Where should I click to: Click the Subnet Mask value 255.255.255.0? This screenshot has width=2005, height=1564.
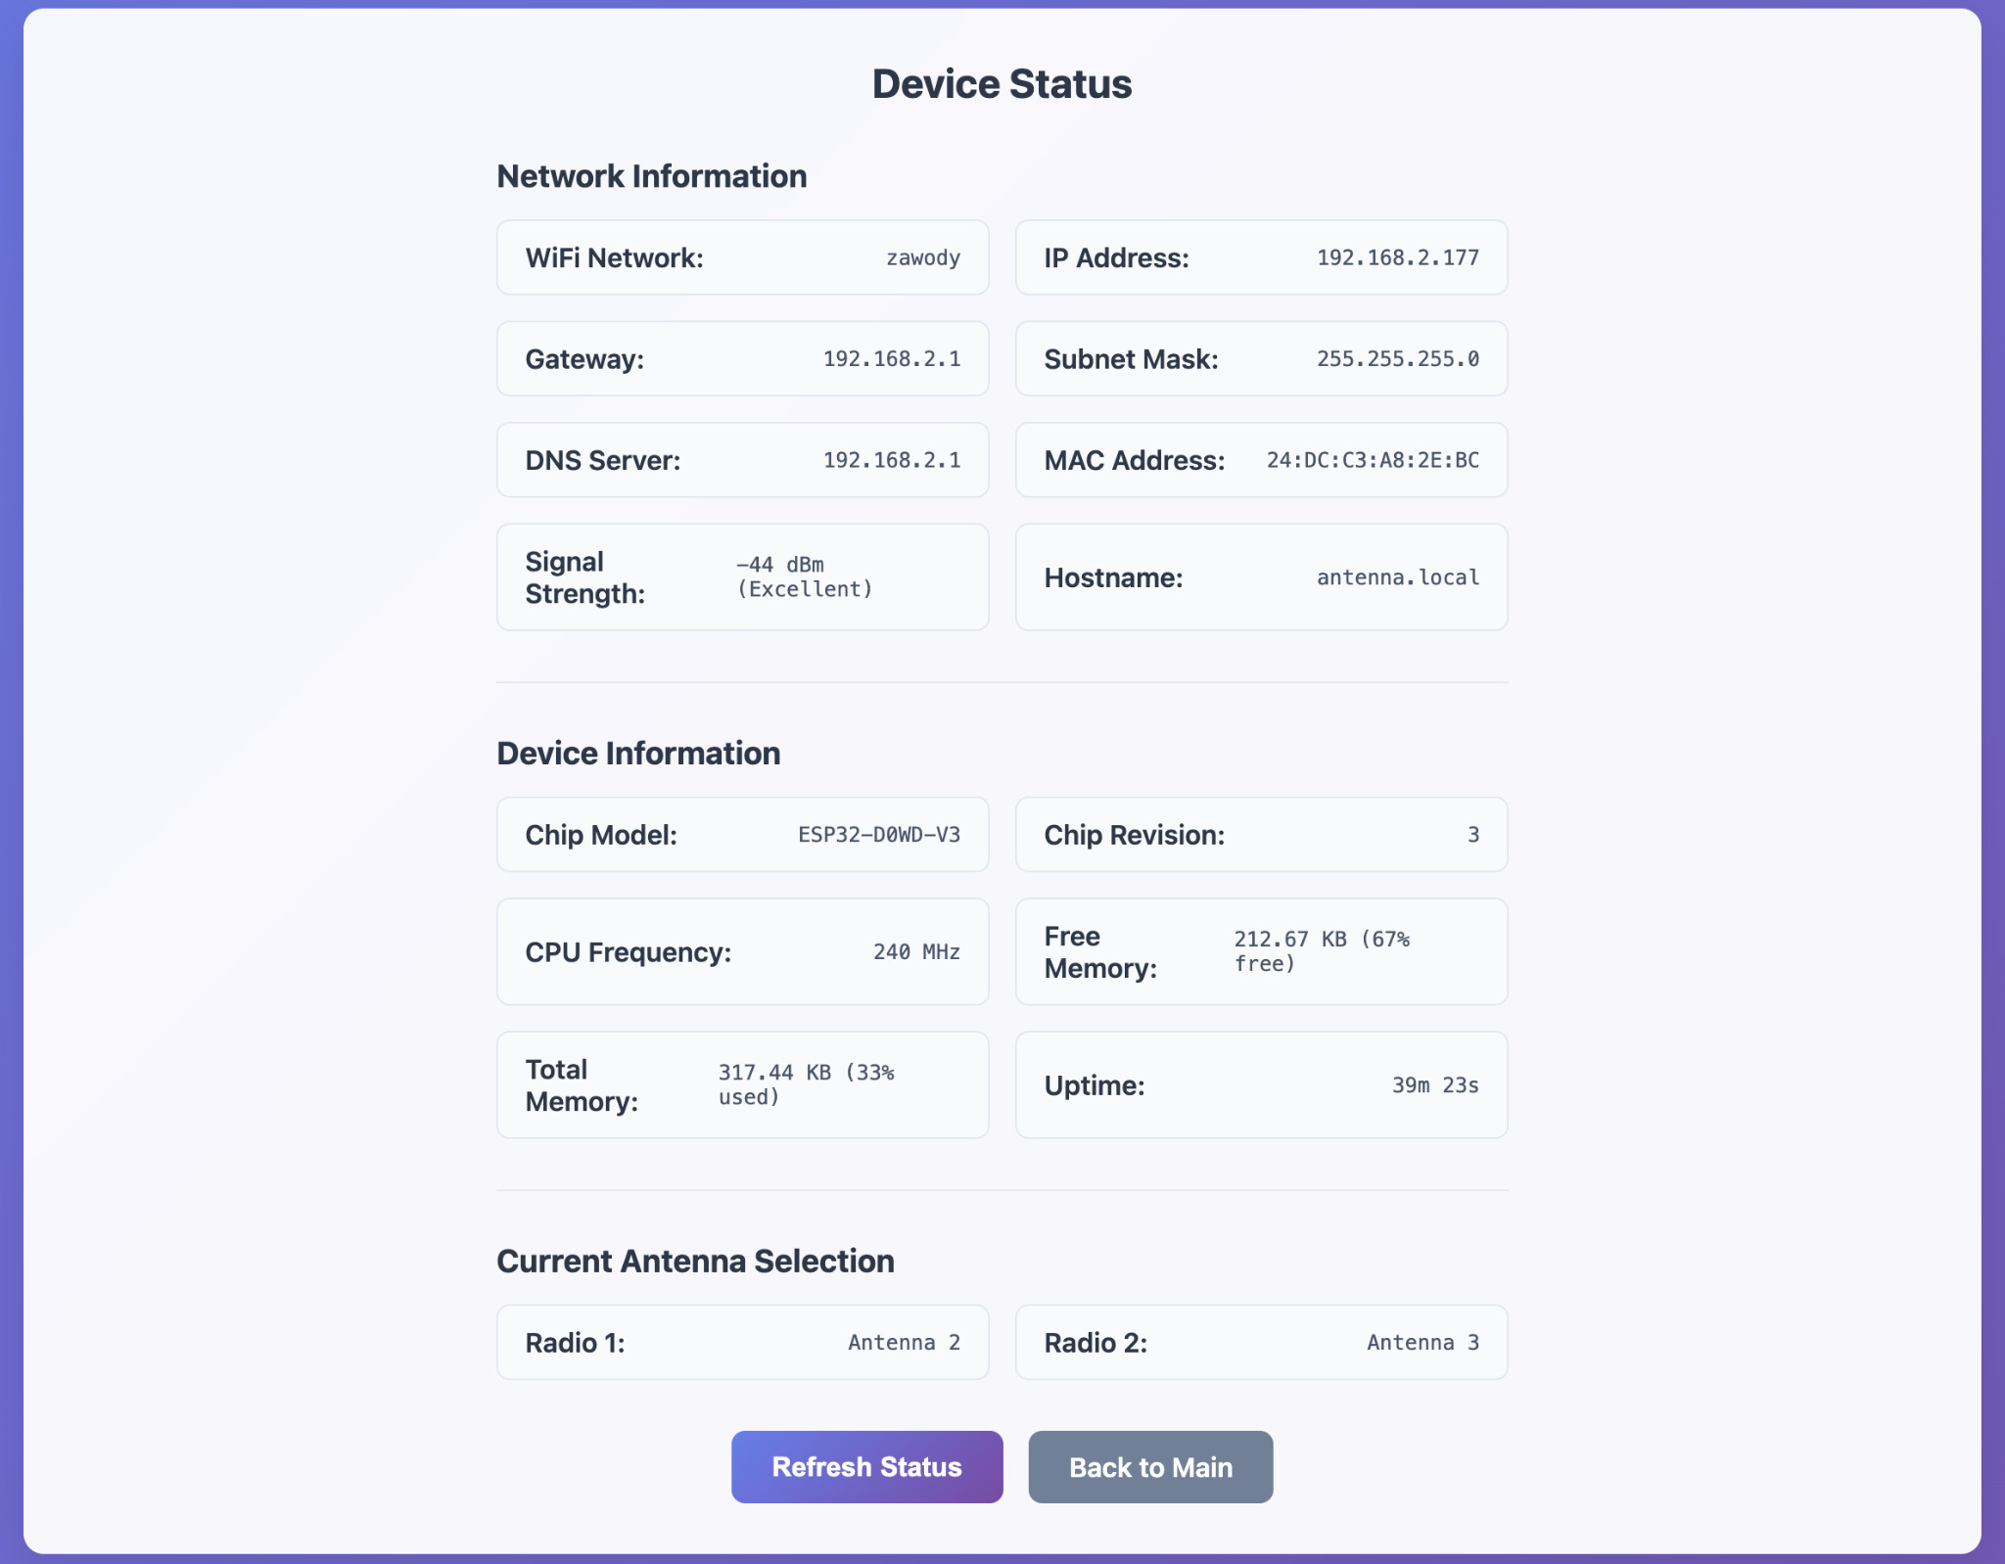[1397, 358]
